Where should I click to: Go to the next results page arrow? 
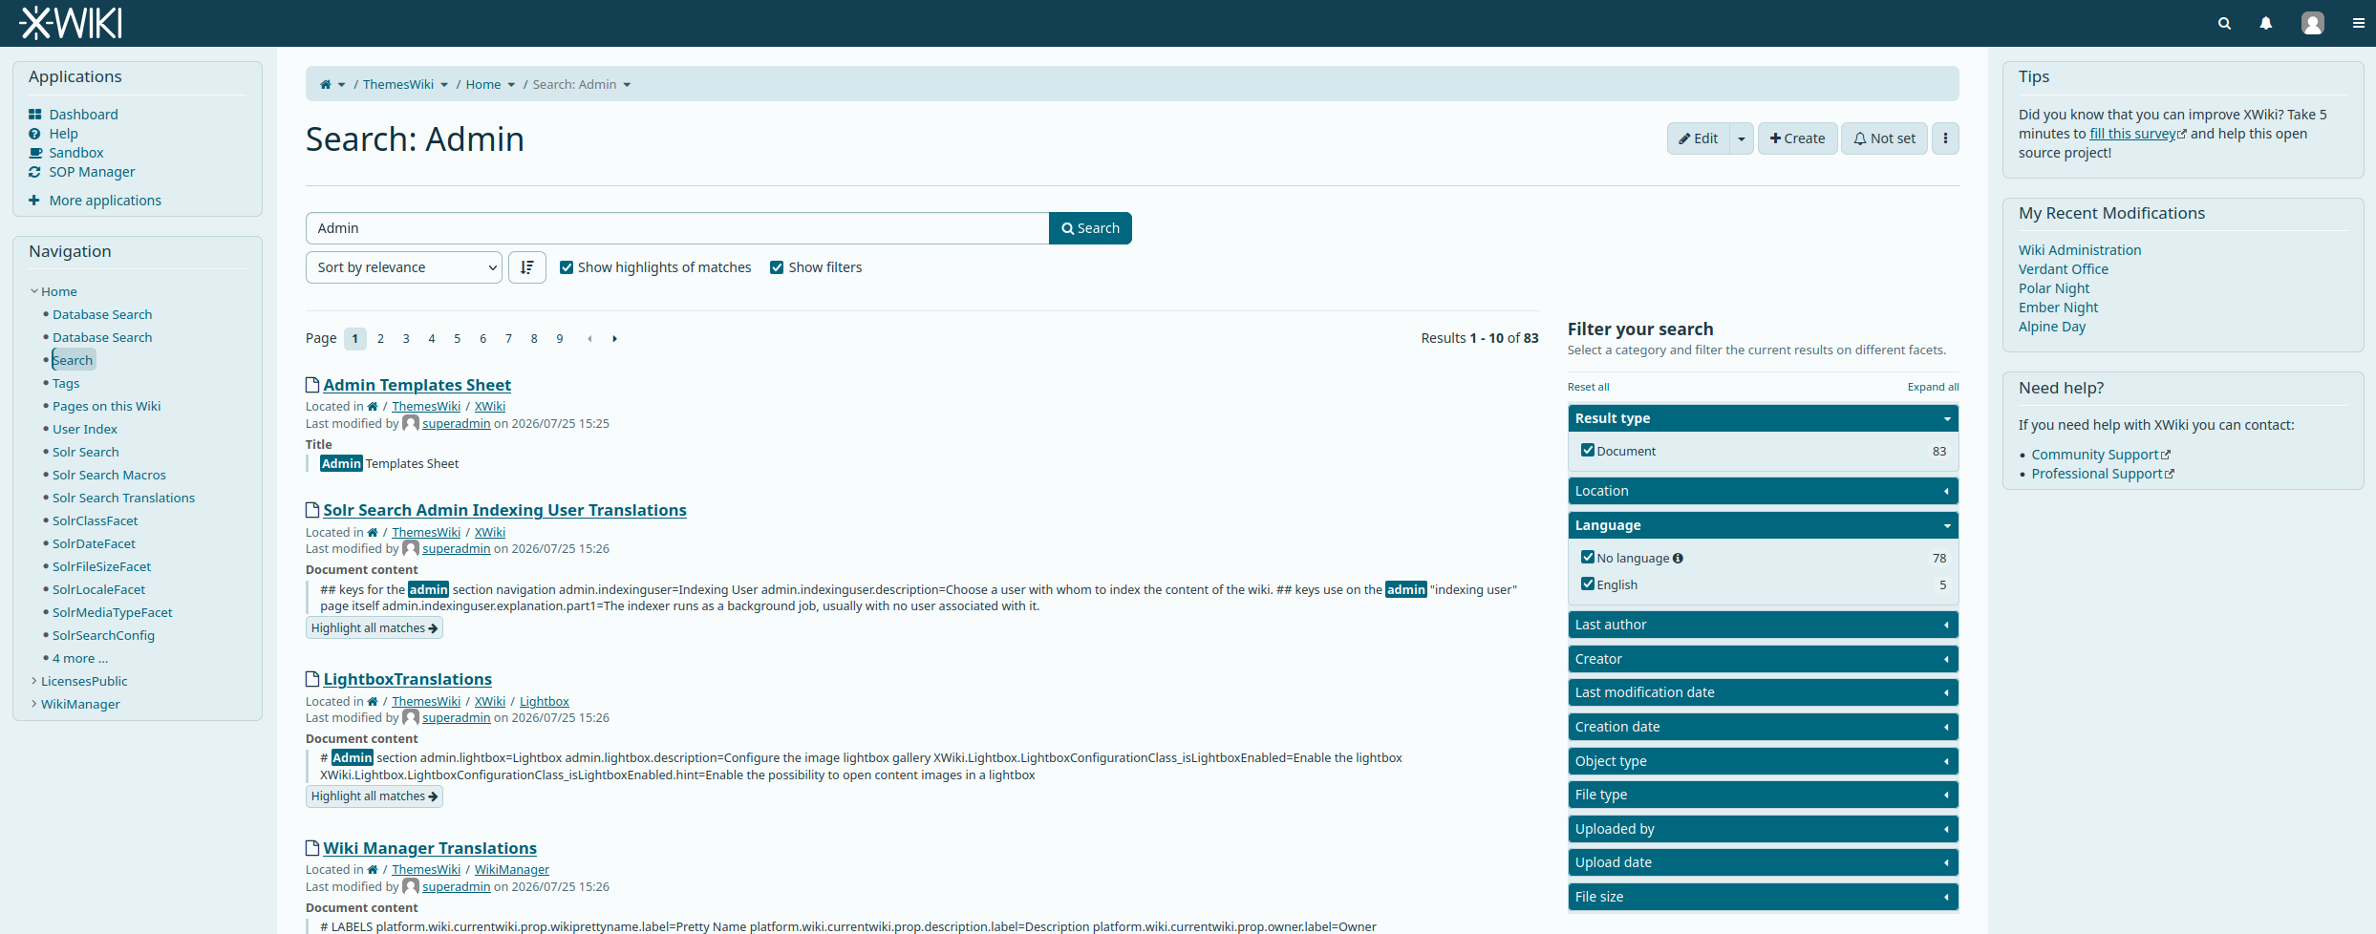pyautogui.click(x=614, y=338)
